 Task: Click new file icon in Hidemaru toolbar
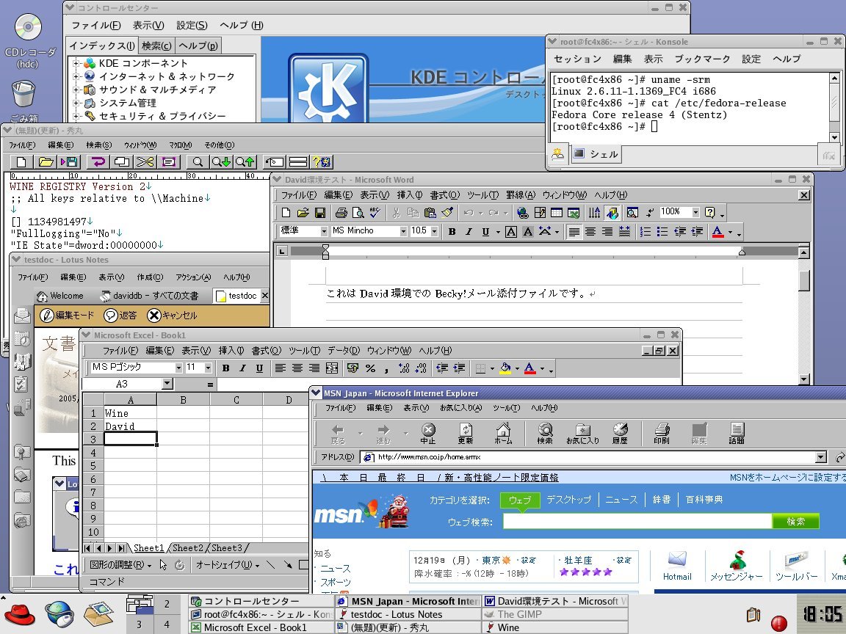click(x=21, y=161)
